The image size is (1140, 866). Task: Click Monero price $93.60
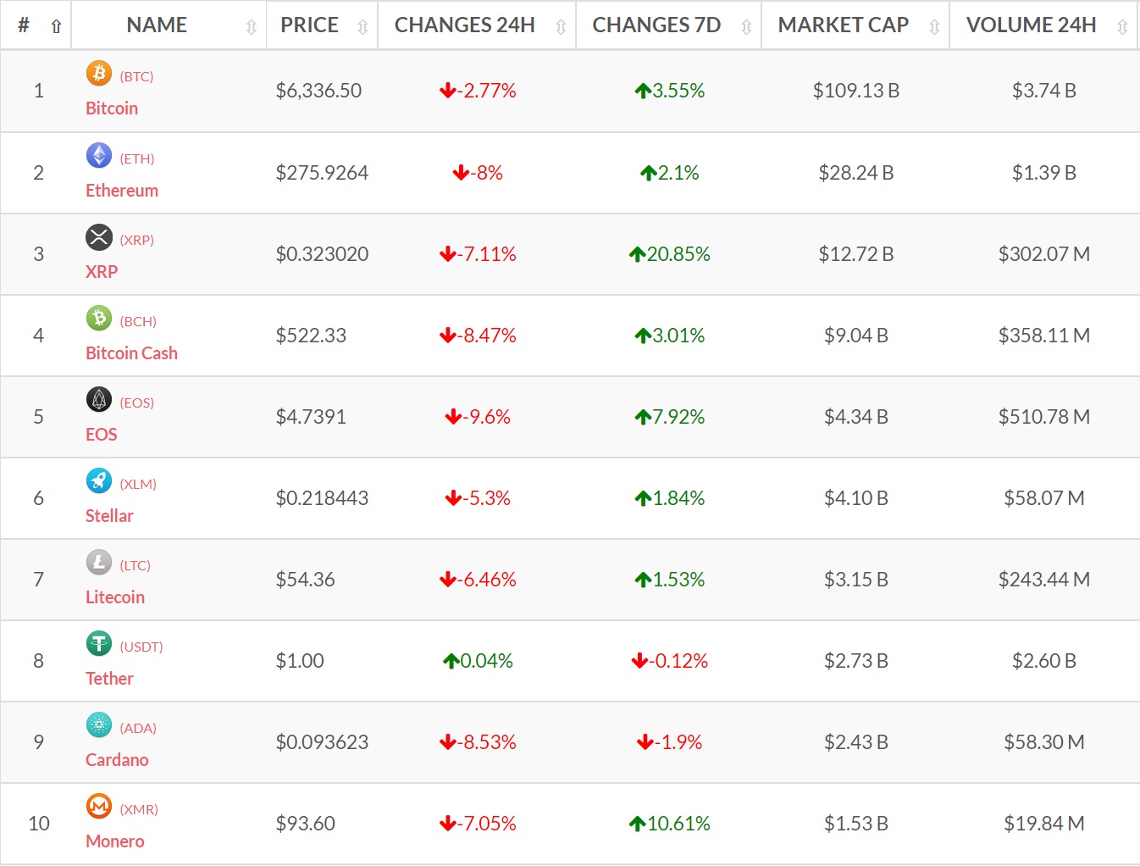coord(305,824)
